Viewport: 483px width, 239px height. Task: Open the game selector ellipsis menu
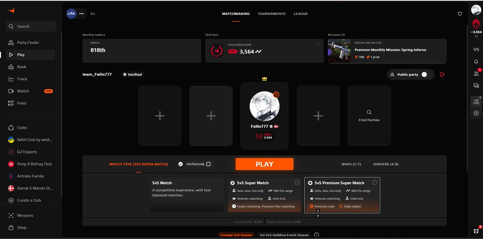(82, 14)
